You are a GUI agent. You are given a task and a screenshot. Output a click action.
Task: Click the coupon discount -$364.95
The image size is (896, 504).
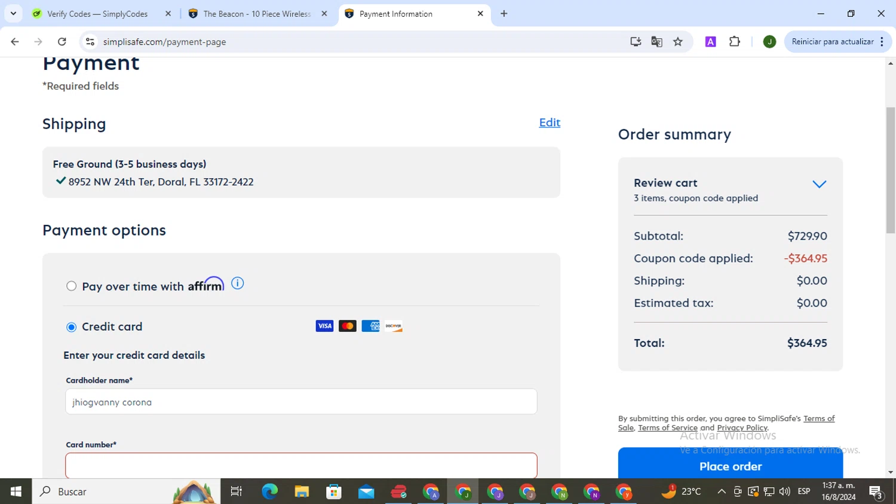pyautogui.click(x=805, y=258)
